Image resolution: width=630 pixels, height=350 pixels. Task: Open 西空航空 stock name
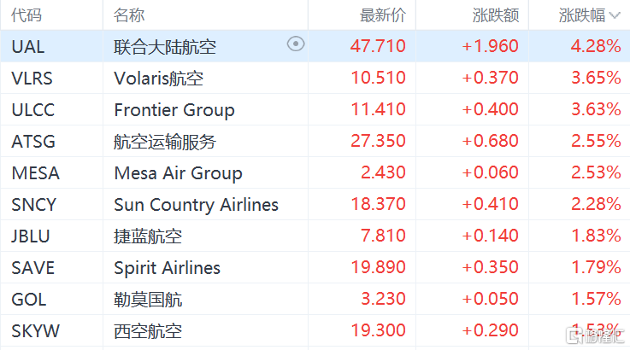coord(148,330)
